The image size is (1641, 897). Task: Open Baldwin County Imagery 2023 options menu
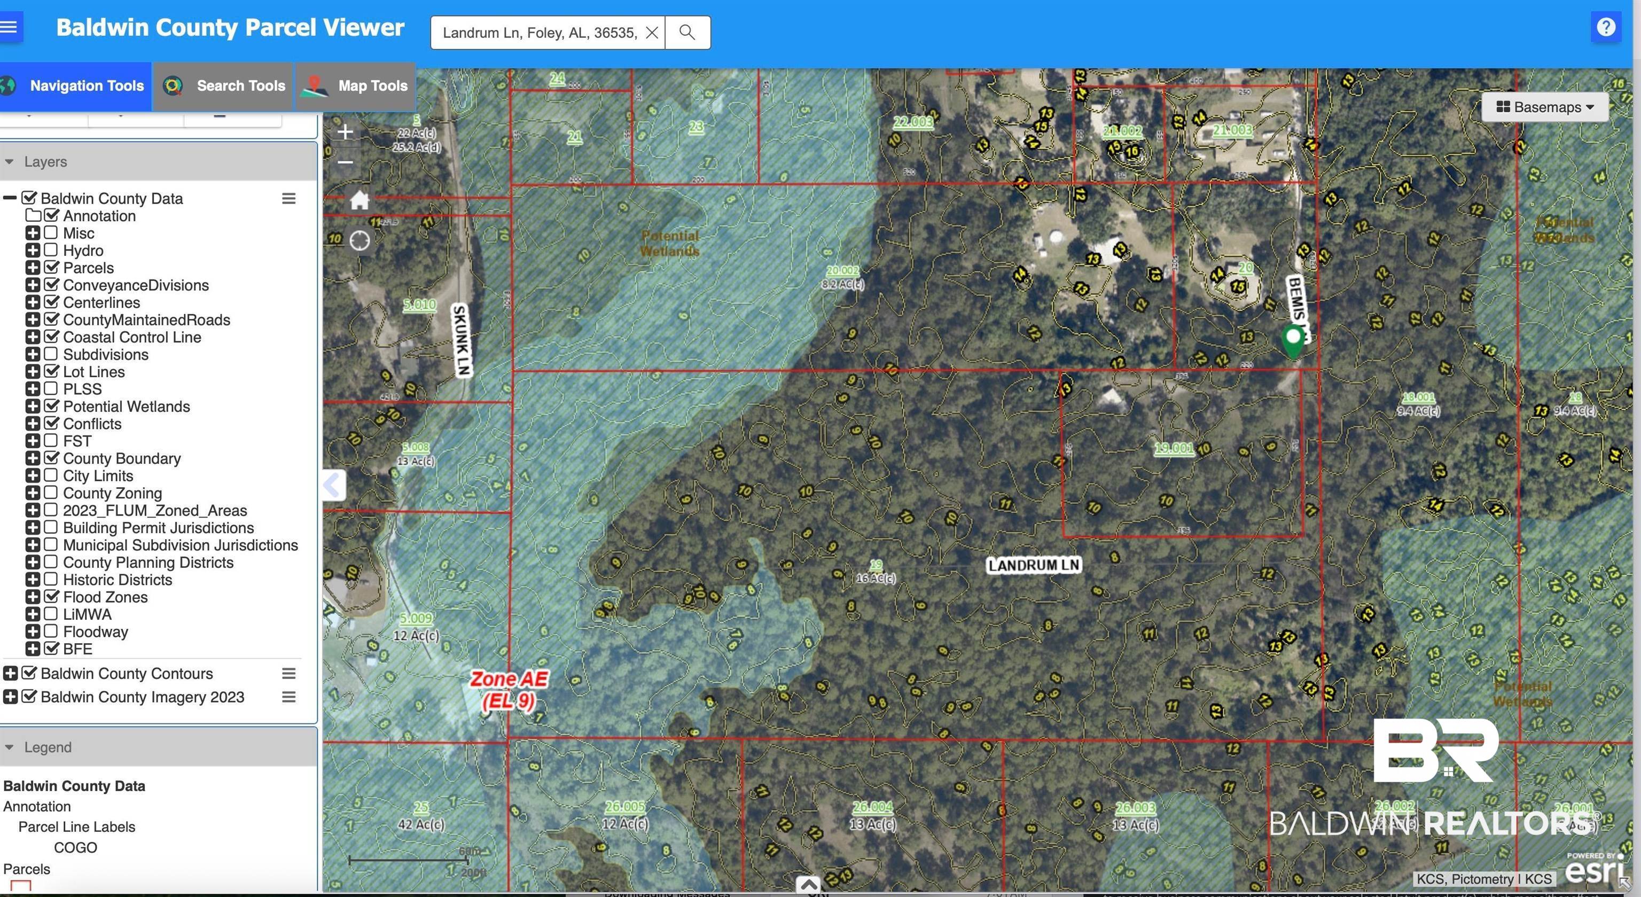tap(288, 697)
